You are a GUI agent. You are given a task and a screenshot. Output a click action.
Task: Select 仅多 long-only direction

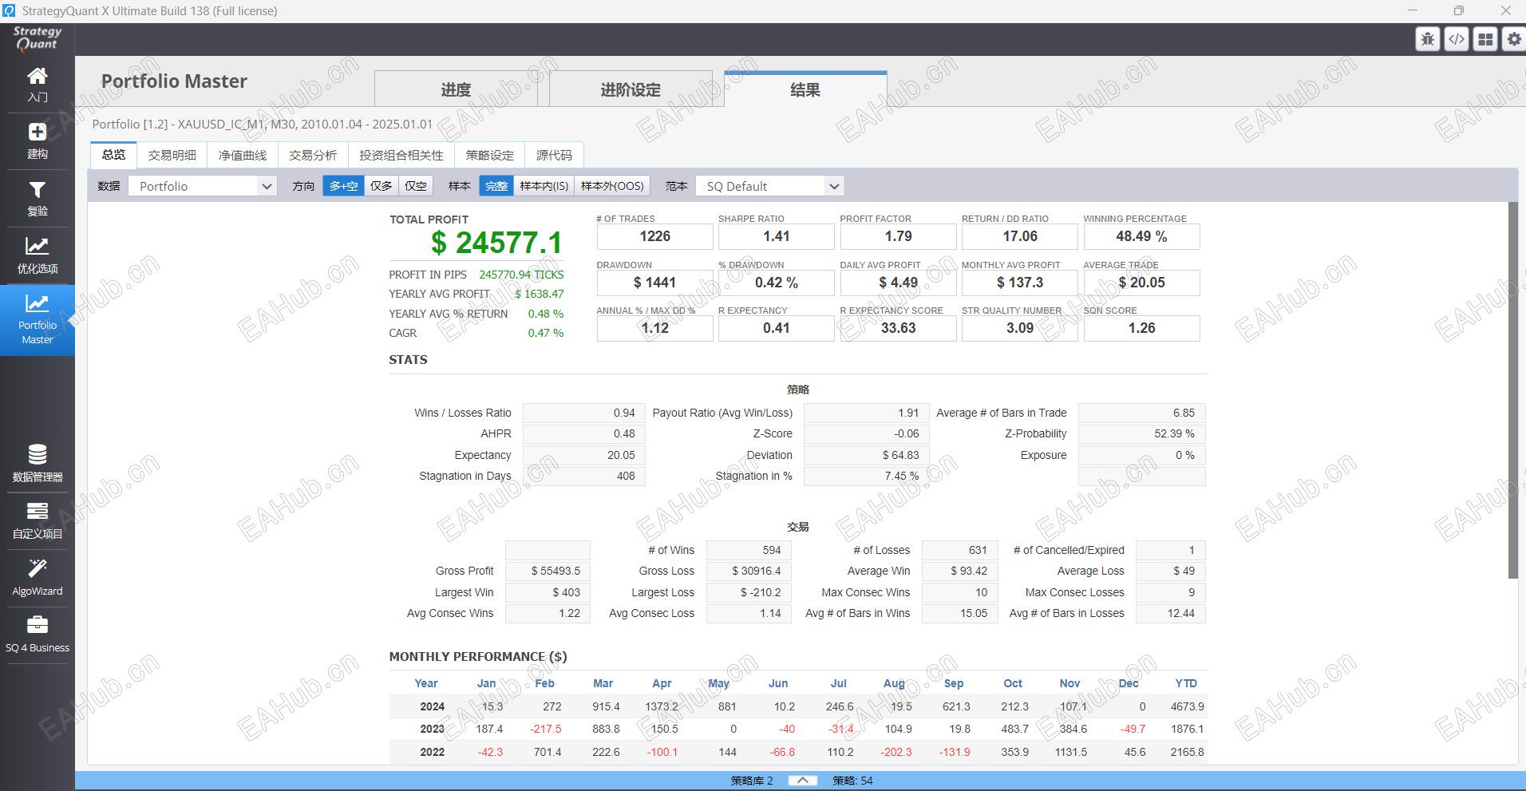point(381,186)
